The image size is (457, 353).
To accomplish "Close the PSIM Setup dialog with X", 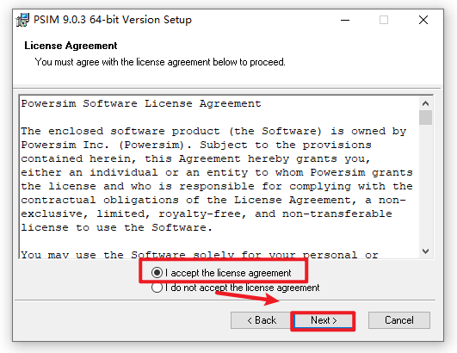I will (423, 20).
